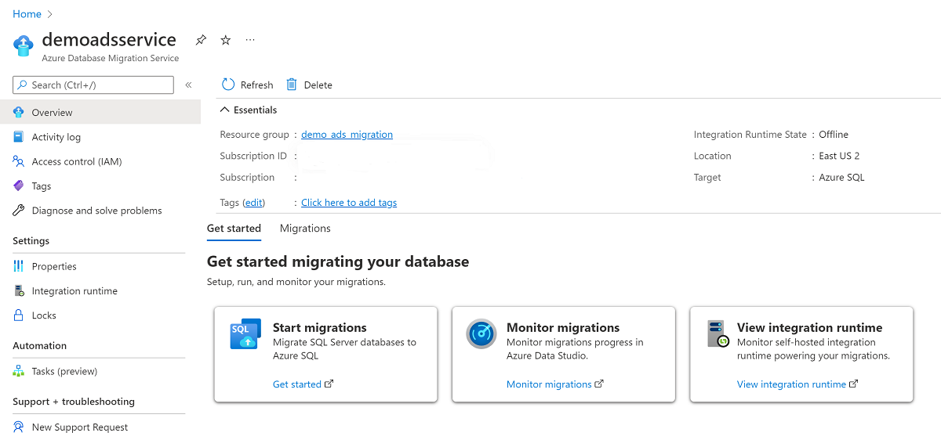Click the New Support Request icon
The image size is (941, 447).
[19, 427]
